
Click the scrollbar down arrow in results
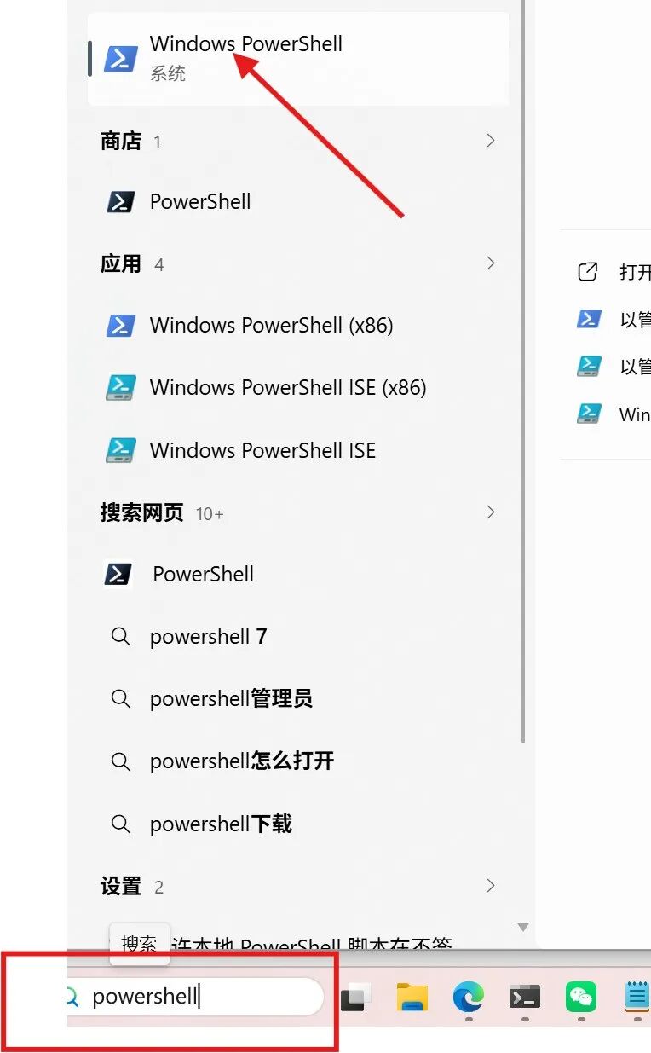pyautogui.click(x=523, y=928)
